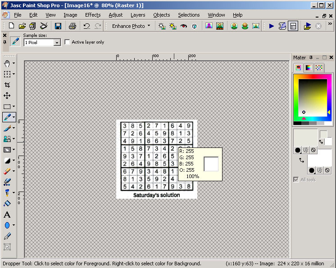Screen dimensions: 336x268
Task: Expand the Dropper tool flyout arrow
Action: [14, 117]
